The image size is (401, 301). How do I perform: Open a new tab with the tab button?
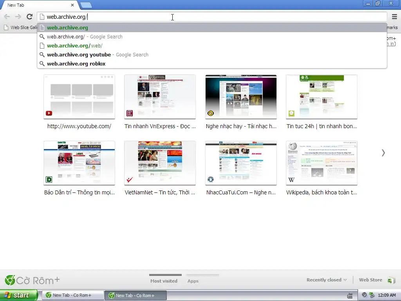pyautogui.click(x=86, y=5)
